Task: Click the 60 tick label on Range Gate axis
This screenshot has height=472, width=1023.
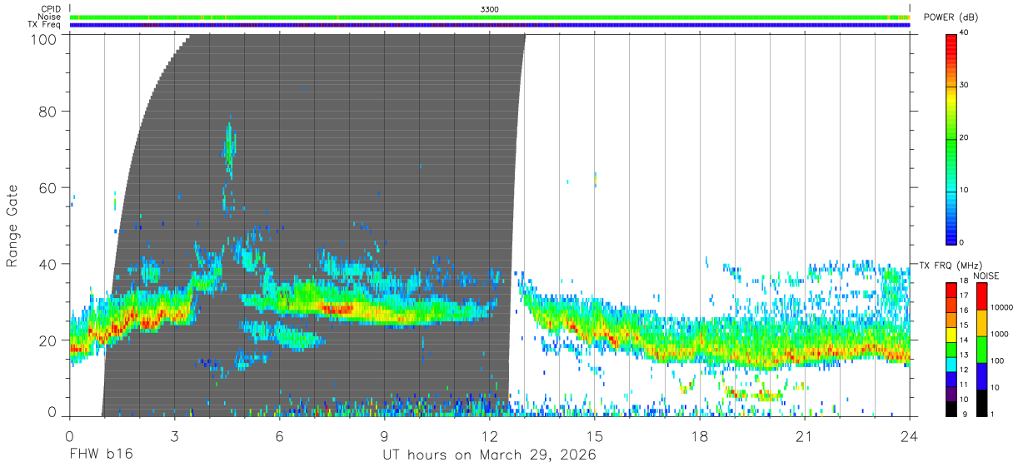Action: [x=47, y=187]
